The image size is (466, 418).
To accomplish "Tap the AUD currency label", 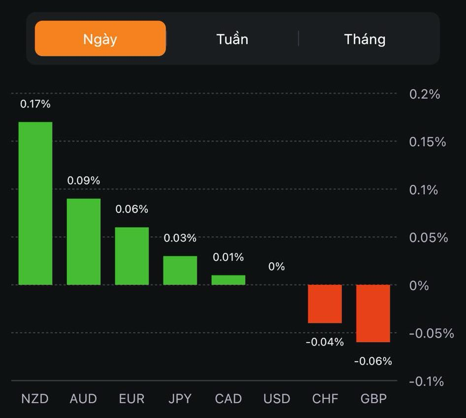I will tap(83, 398).
